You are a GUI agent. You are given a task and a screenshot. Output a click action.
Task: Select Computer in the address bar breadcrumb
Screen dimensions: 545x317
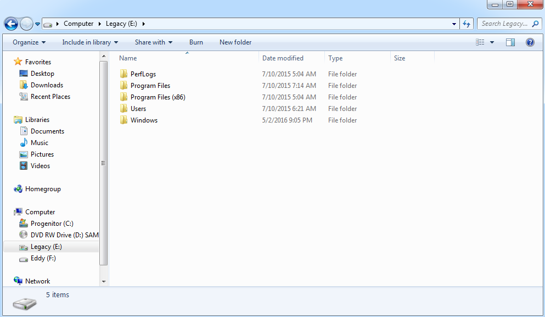[78, 24]
